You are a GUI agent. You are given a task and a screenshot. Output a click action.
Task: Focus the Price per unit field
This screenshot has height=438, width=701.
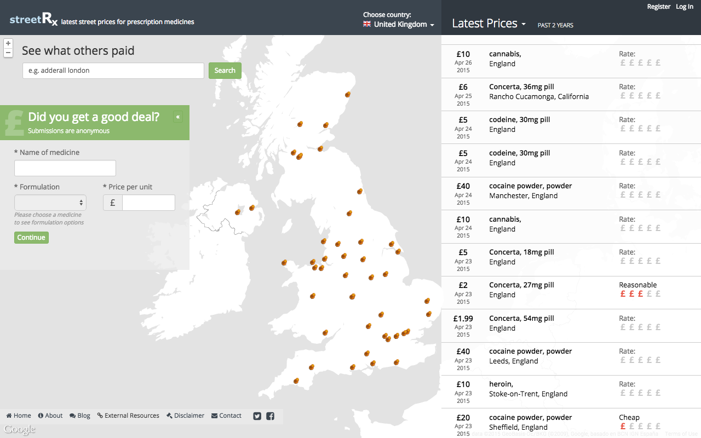(148, 203)
